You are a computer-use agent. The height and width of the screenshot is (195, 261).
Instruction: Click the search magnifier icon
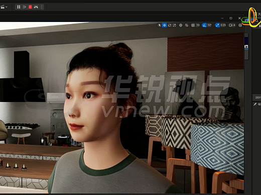coord(257,20)
